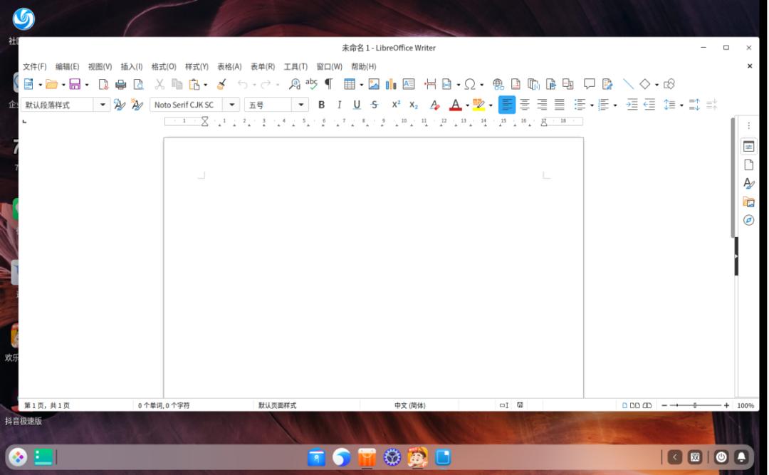Open the 五号 font size dropdown

[301, 105]
